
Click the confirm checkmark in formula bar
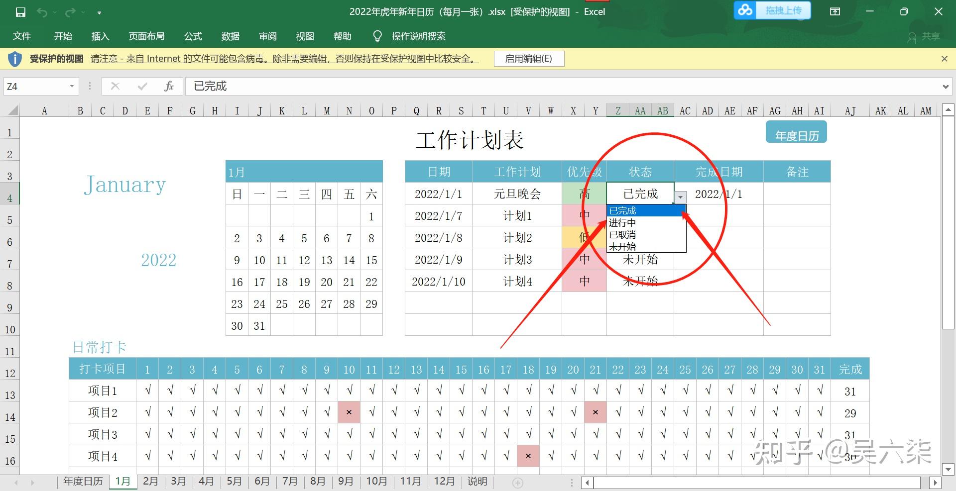coord(142,86)
